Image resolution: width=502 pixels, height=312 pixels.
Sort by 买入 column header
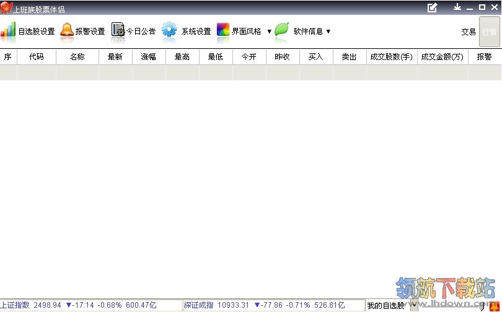tap(316, 57)
